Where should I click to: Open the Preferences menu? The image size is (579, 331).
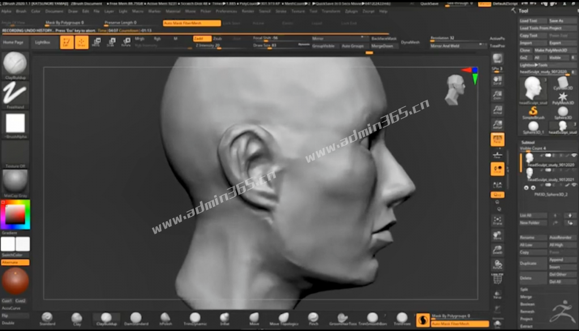pyautogui.click(x=226, y=11)
